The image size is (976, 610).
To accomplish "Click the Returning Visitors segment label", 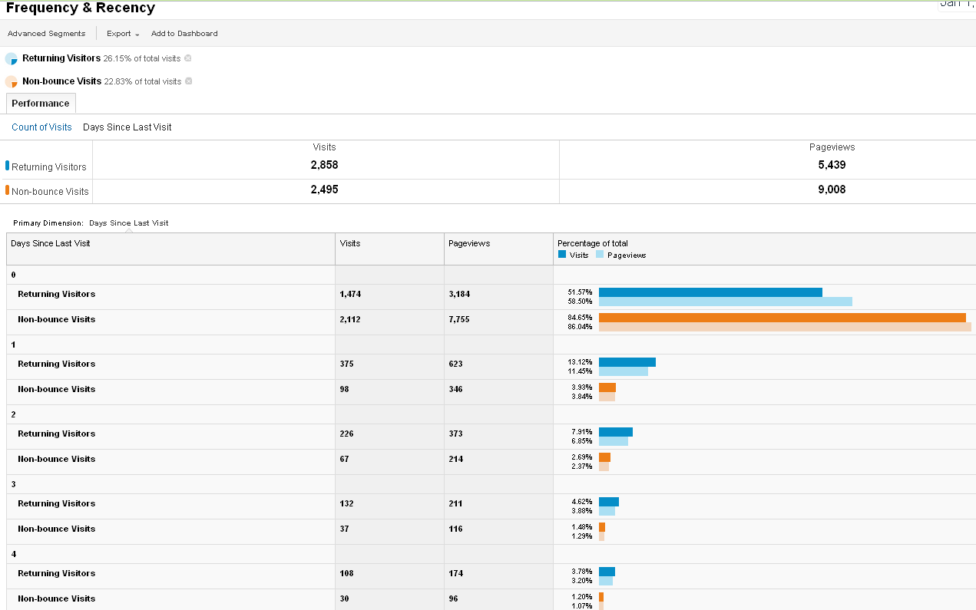I will click(61, 58).
